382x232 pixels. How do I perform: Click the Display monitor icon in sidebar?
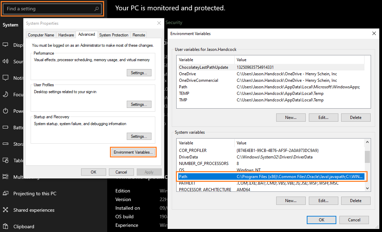(5, 45)
